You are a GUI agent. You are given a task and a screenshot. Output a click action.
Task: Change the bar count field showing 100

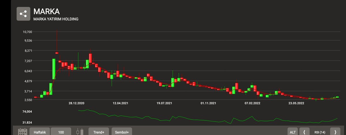click(x=61, y=132)
